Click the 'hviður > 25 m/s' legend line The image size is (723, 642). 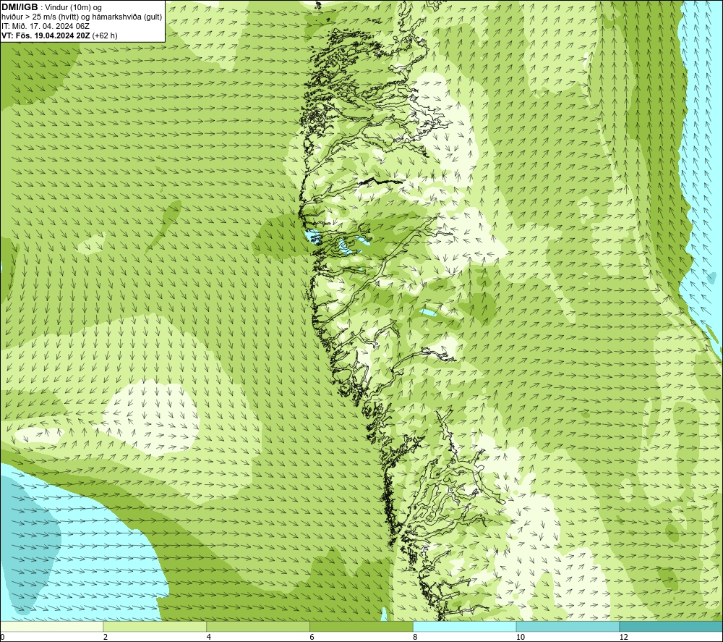point(82,17)
